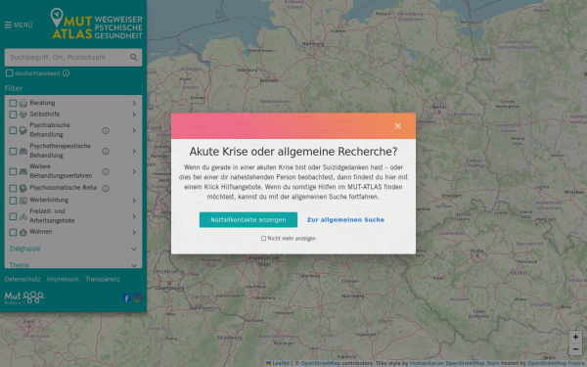Click the Psychotherapeutische Behandlung couch icon
Screen dimensions: 587x367
(23, 151)
